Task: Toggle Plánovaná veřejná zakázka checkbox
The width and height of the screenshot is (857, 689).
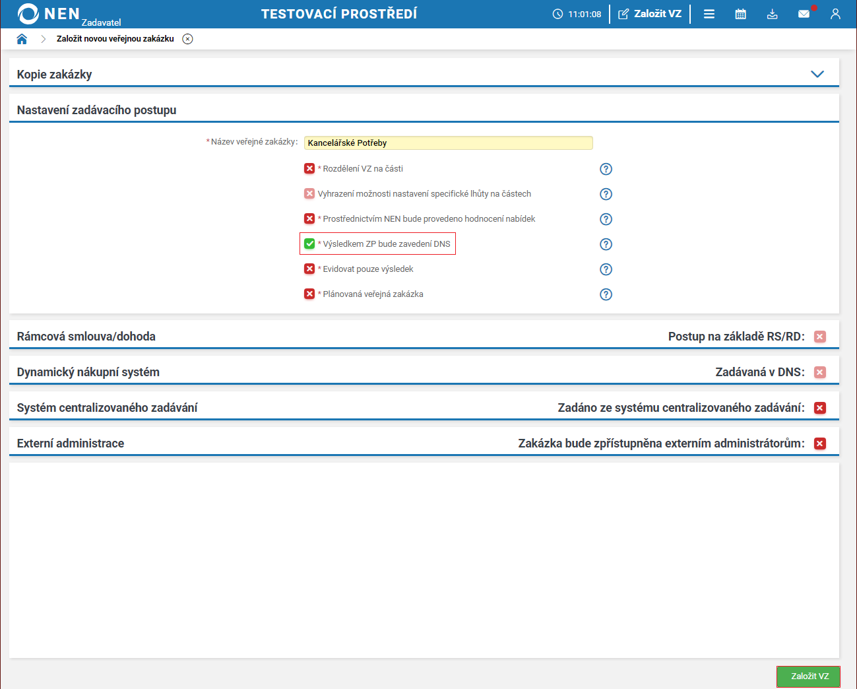Action: pos(309,294)
